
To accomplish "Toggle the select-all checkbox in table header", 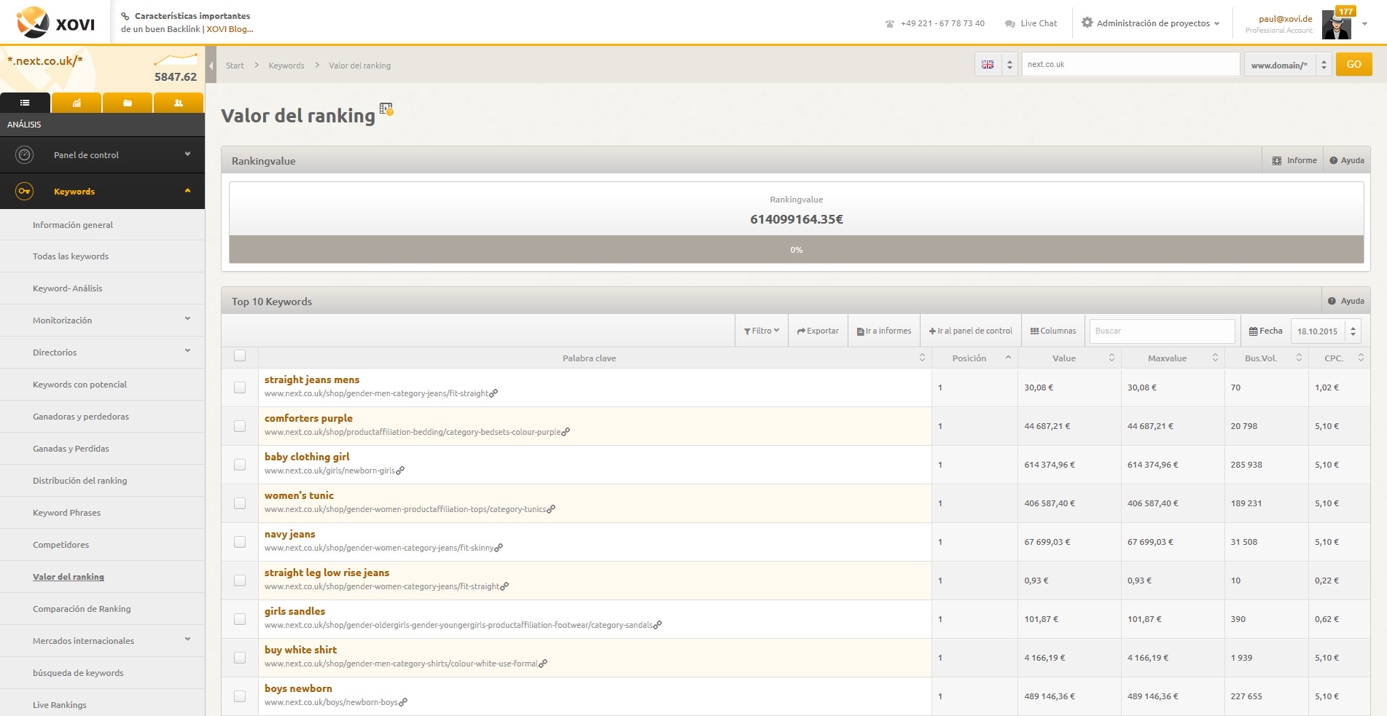I will pos(240,355).
